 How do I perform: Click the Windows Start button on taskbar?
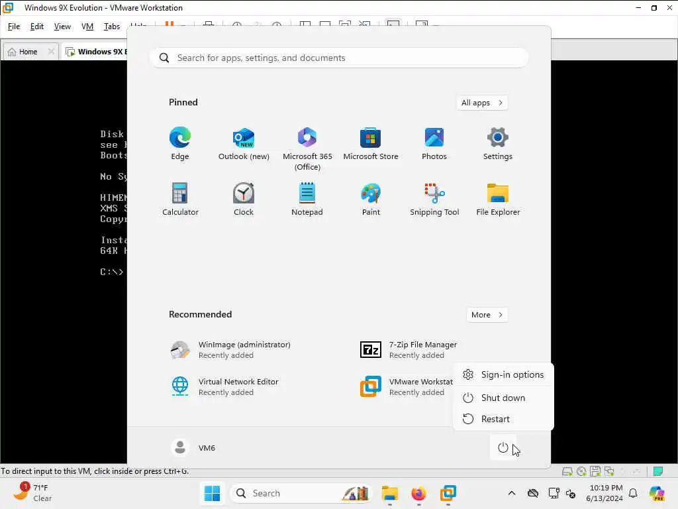[212, 493]
